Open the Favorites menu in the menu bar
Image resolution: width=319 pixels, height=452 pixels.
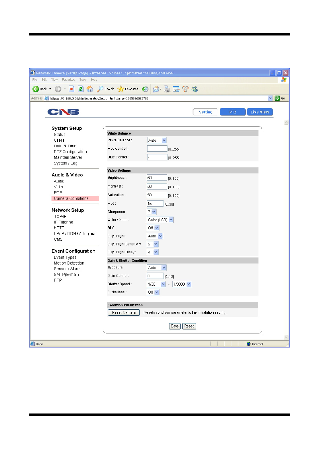click(69, 80)
